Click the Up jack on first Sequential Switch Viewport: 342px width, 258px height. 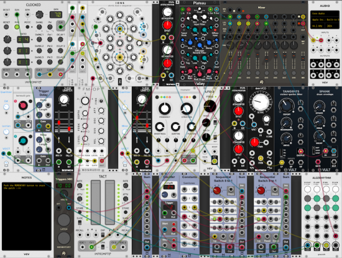tap(215, 236)
